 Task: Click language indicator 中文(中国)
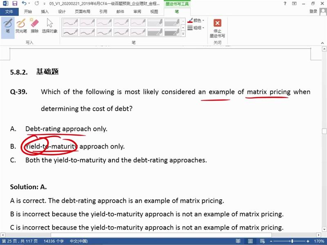[x=78, y=241]
